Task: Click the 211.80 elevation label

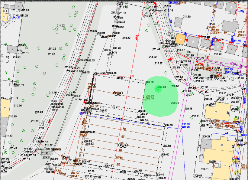Action: pos(187,17)
